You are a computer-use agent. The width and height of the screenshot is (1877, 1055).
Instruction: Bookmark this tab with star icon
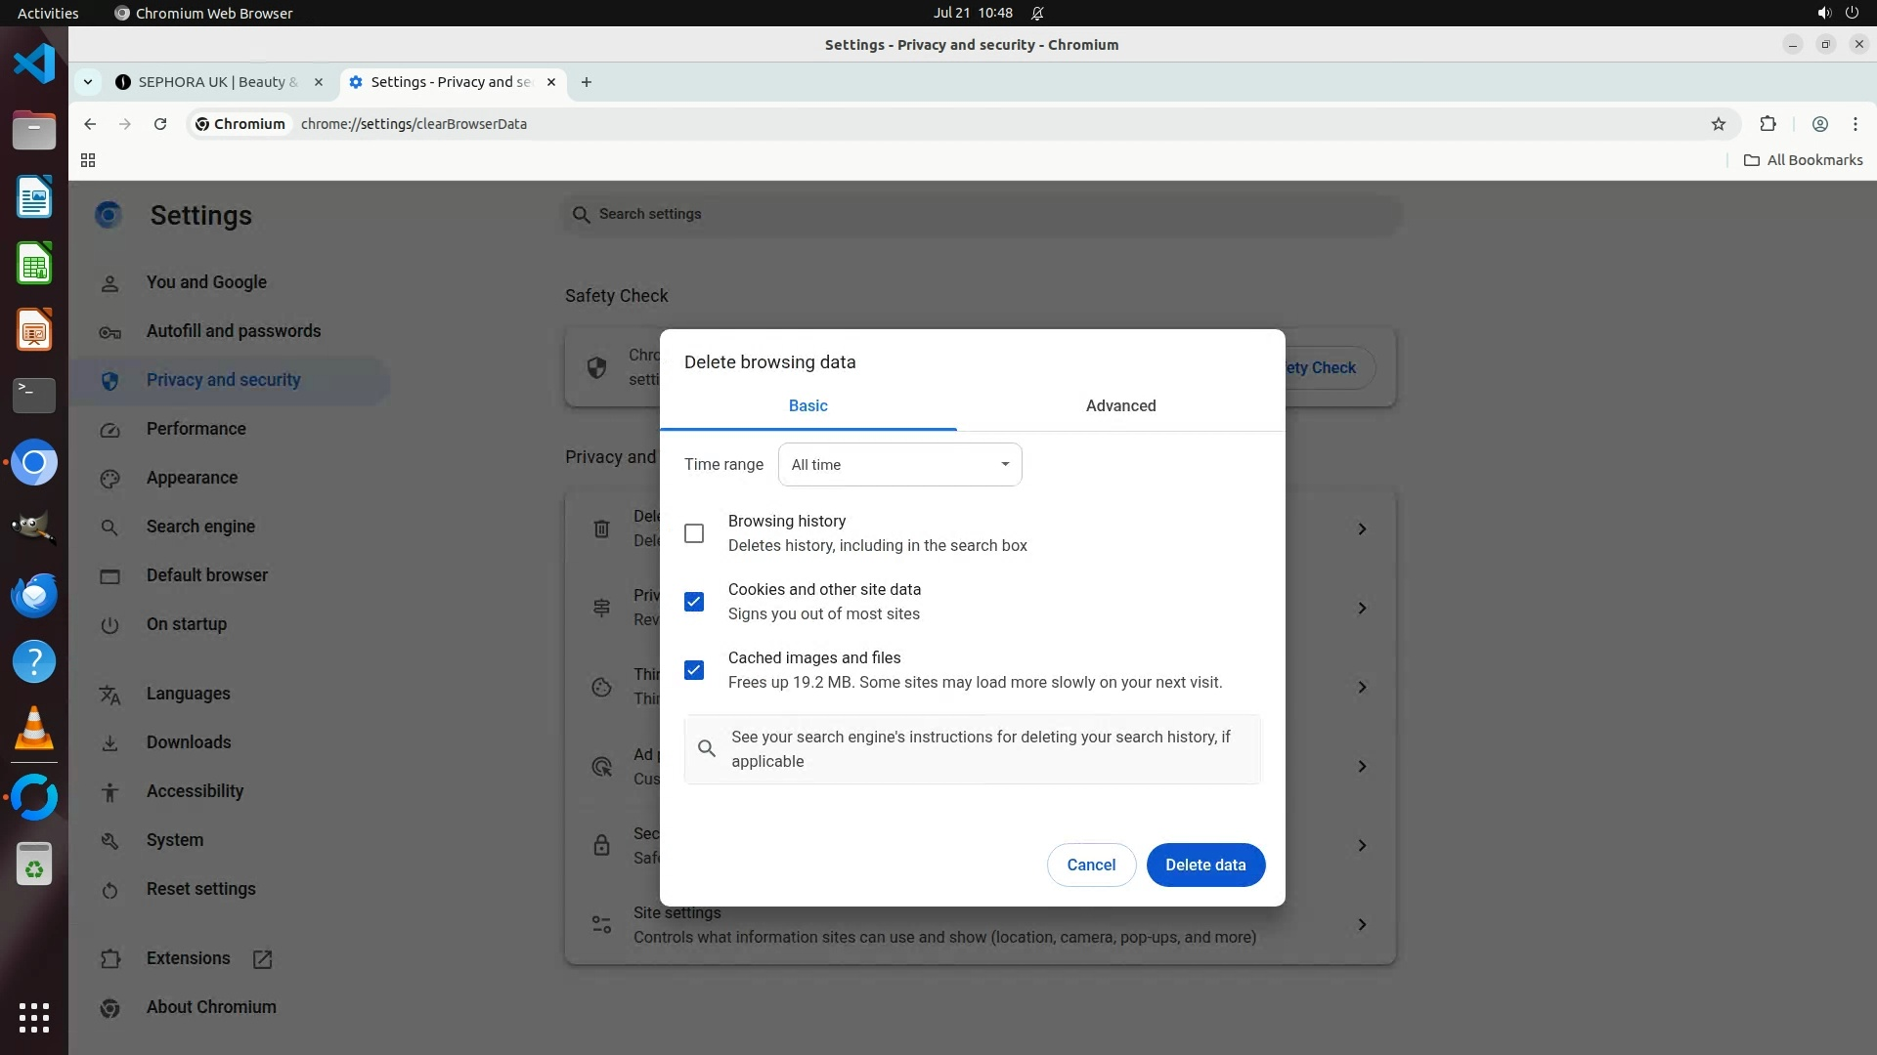[x=1719, y=124]
